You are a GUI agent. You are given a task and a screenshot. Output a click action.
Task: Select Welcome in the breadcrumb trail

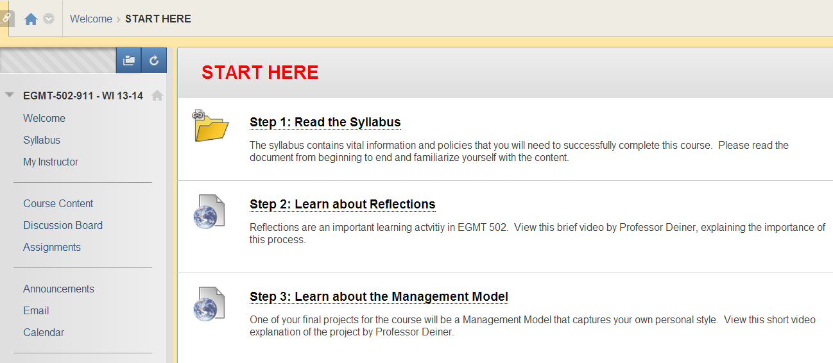[x=91, y=19]
